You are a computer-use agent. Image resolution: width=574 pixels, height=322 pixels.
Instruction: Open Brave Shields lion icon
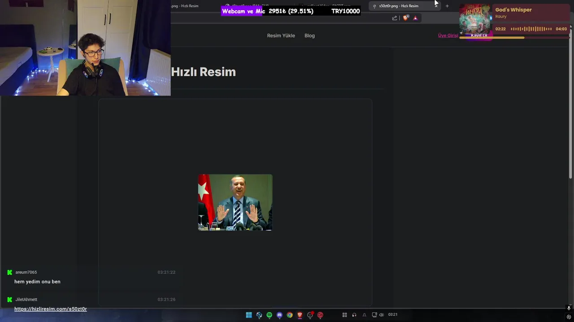[406, 18]
